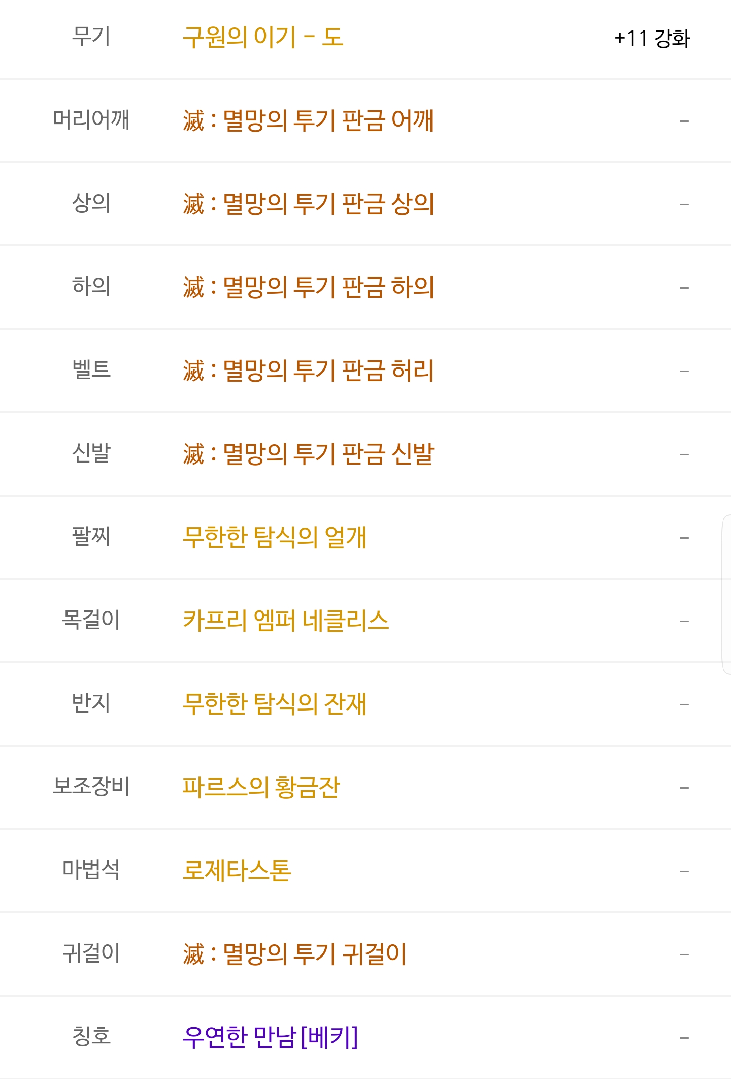This screenshot has height=1079, width=731.
Task: Click the 칭호 slot label
Action: pos(91,1037)
